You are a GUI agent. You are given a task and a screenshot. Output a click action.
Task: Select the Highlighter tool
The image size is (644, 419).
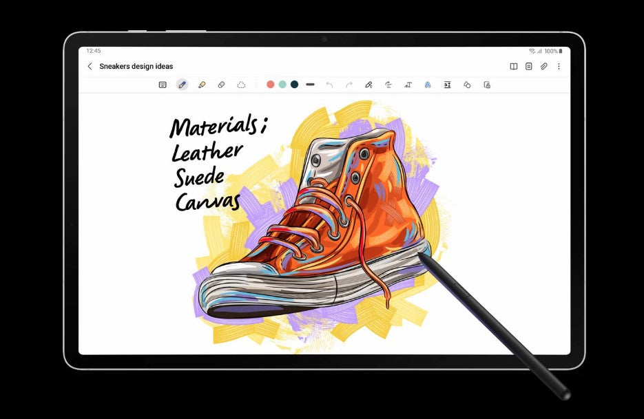coord(202,85)
